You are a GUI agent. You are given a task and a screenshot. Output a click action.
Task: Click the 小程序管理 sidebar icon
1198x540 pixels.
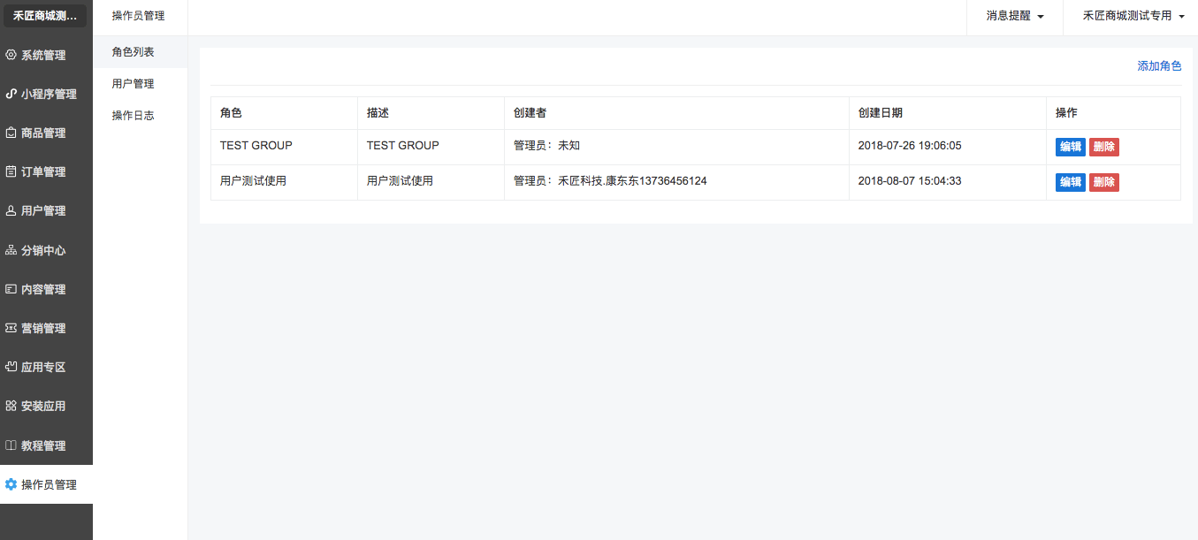[x=11, y=94]
